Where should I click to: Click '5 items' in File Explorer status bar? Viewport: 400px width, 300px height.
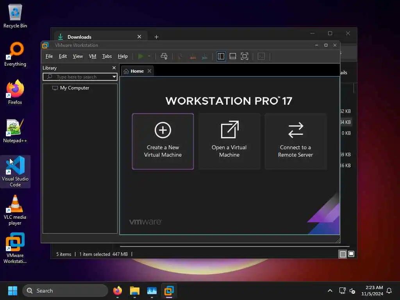[64, 254]
